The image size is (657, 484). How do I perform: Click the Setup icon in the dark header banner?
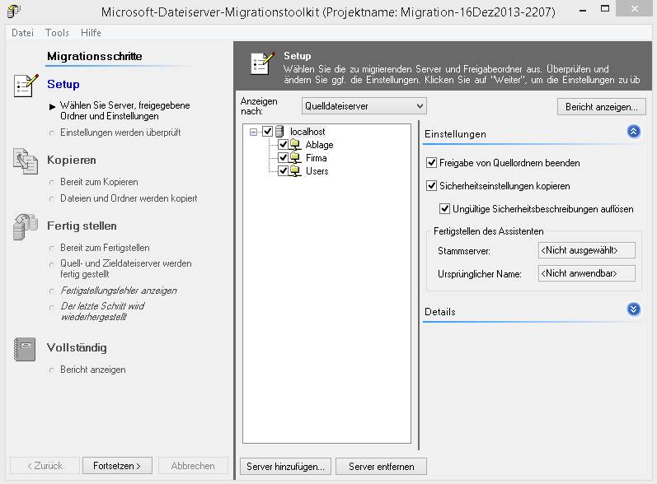263,63
